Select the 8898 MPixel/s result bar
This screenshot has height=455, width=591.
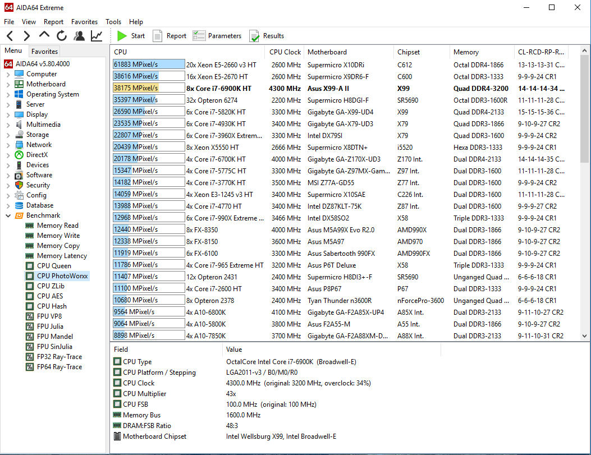[x=149, y=335]
